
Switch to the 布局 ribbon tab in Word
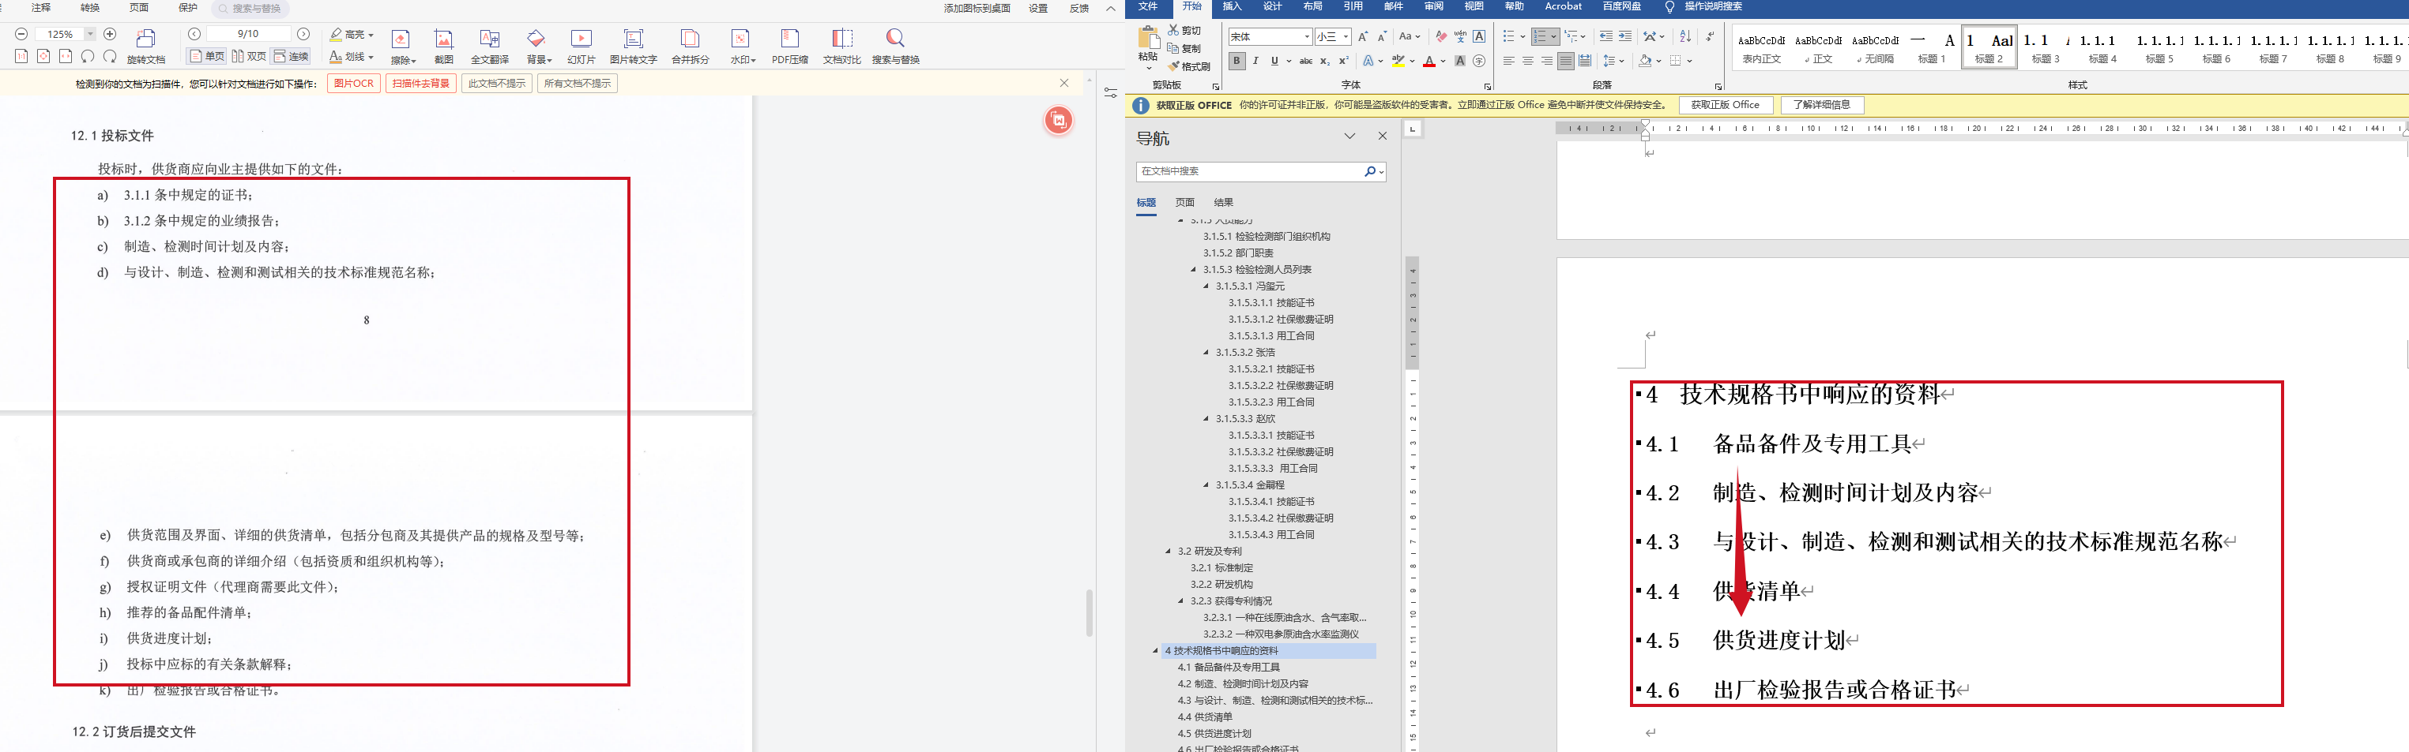pyautogui.click(x=1312, y=6)
